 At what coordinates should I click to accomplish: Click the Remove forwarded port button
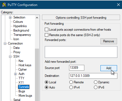tap(109, 41)
